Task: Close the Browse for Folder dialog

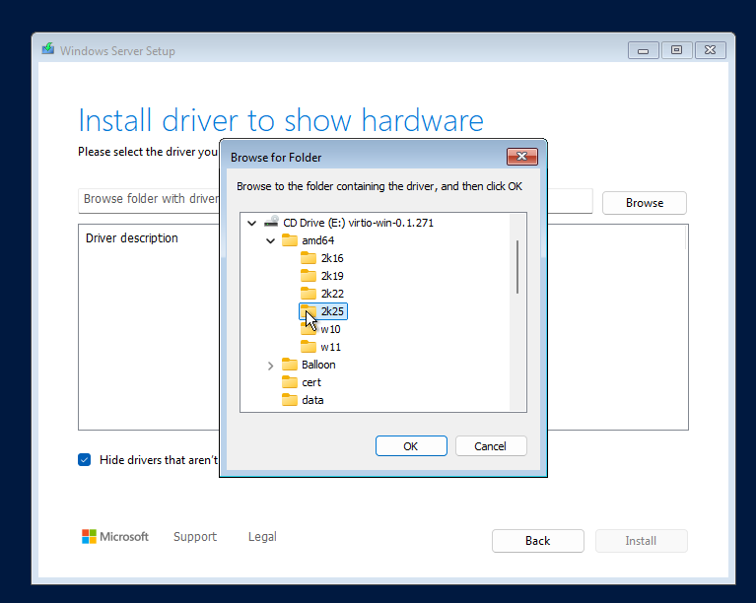Action: click(521, 157)
